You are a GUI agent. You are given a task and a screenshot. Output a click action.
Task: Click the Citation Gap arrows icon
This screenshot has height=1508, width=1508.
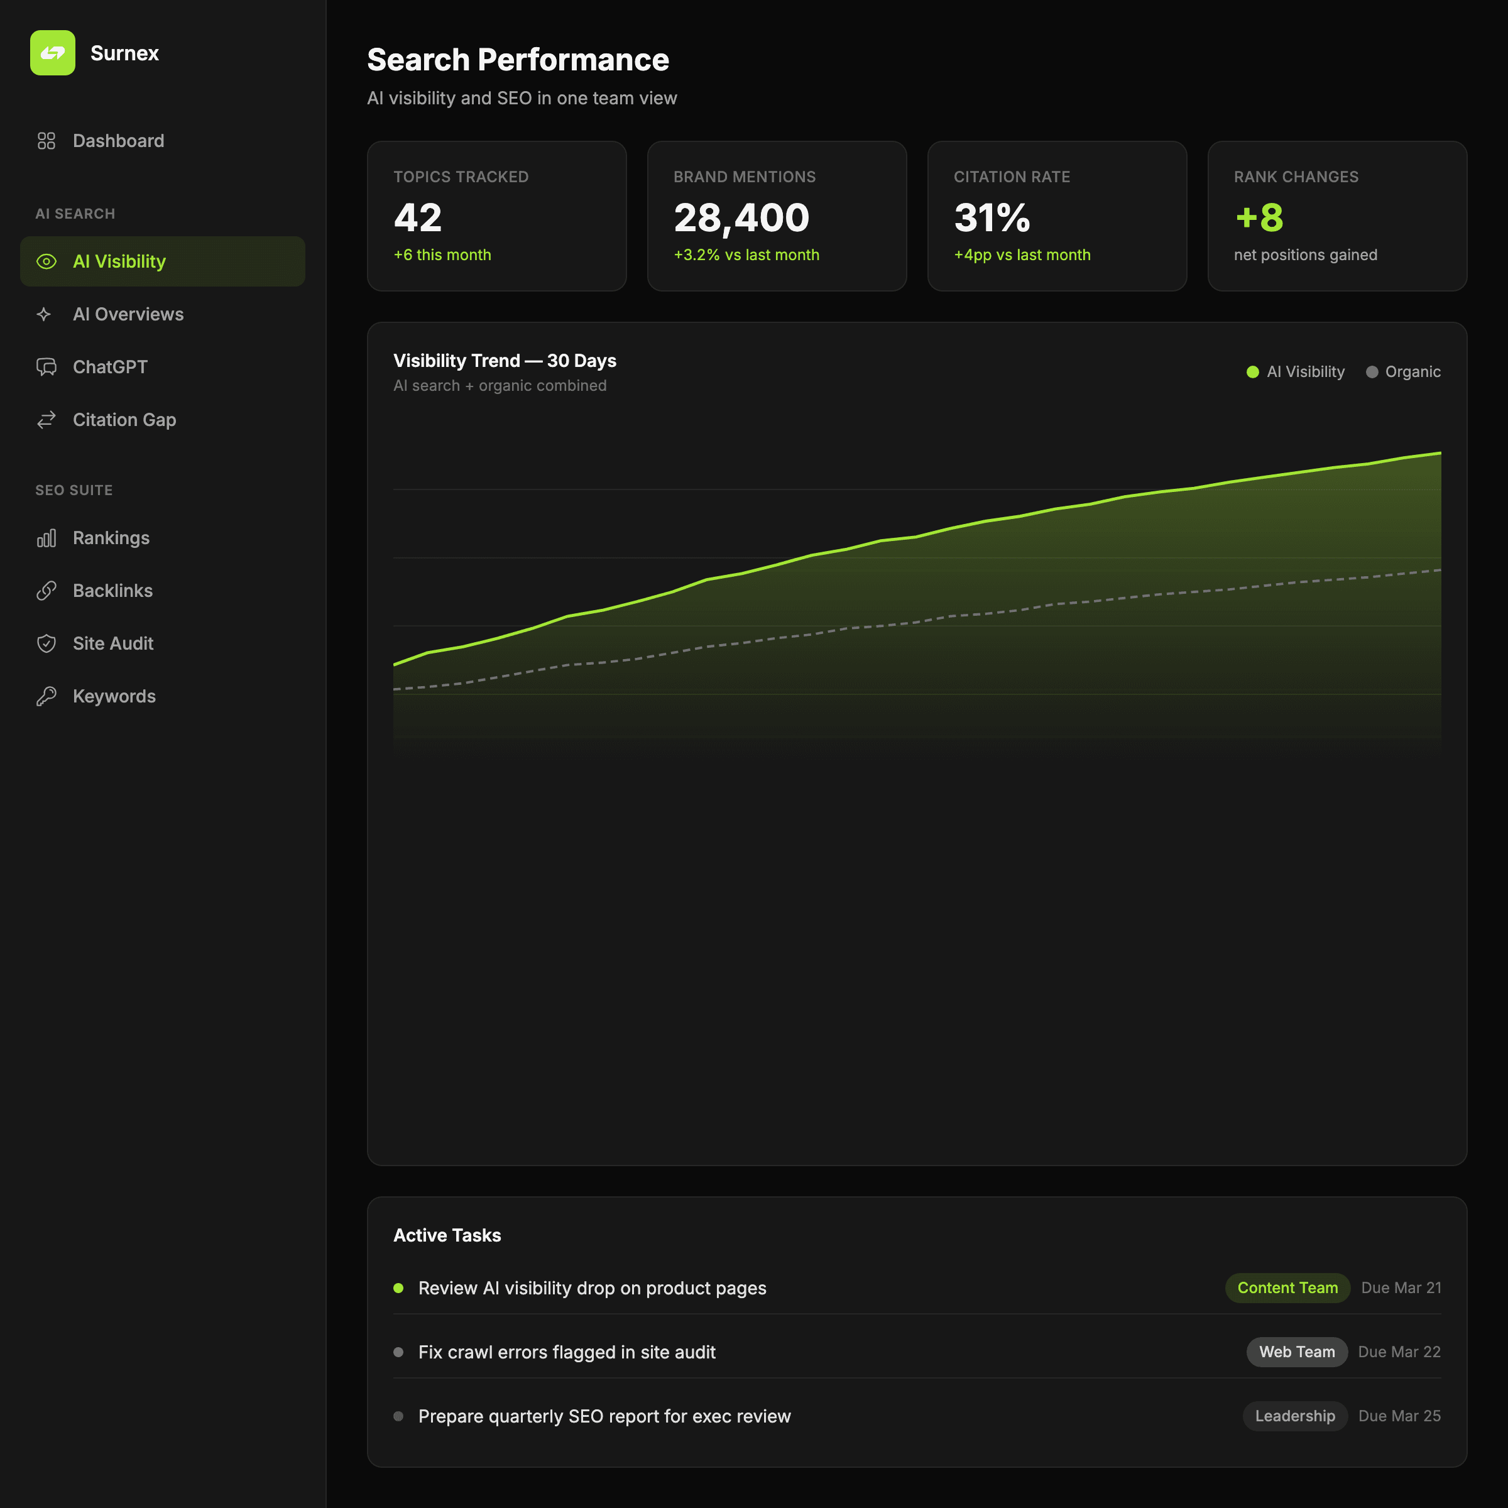pyautogui.click(x=46, y=420)
